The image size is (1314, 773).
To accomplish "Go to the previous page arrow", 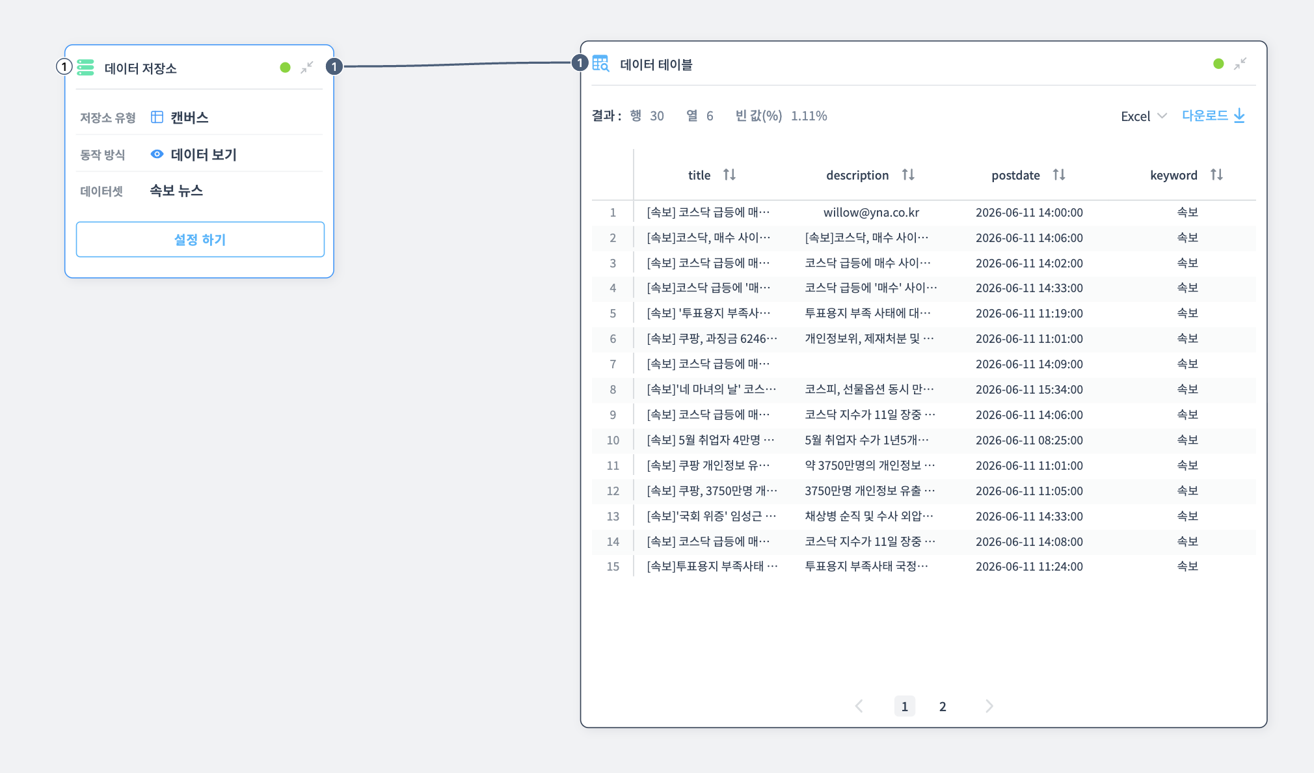I will tap(859, 706).
